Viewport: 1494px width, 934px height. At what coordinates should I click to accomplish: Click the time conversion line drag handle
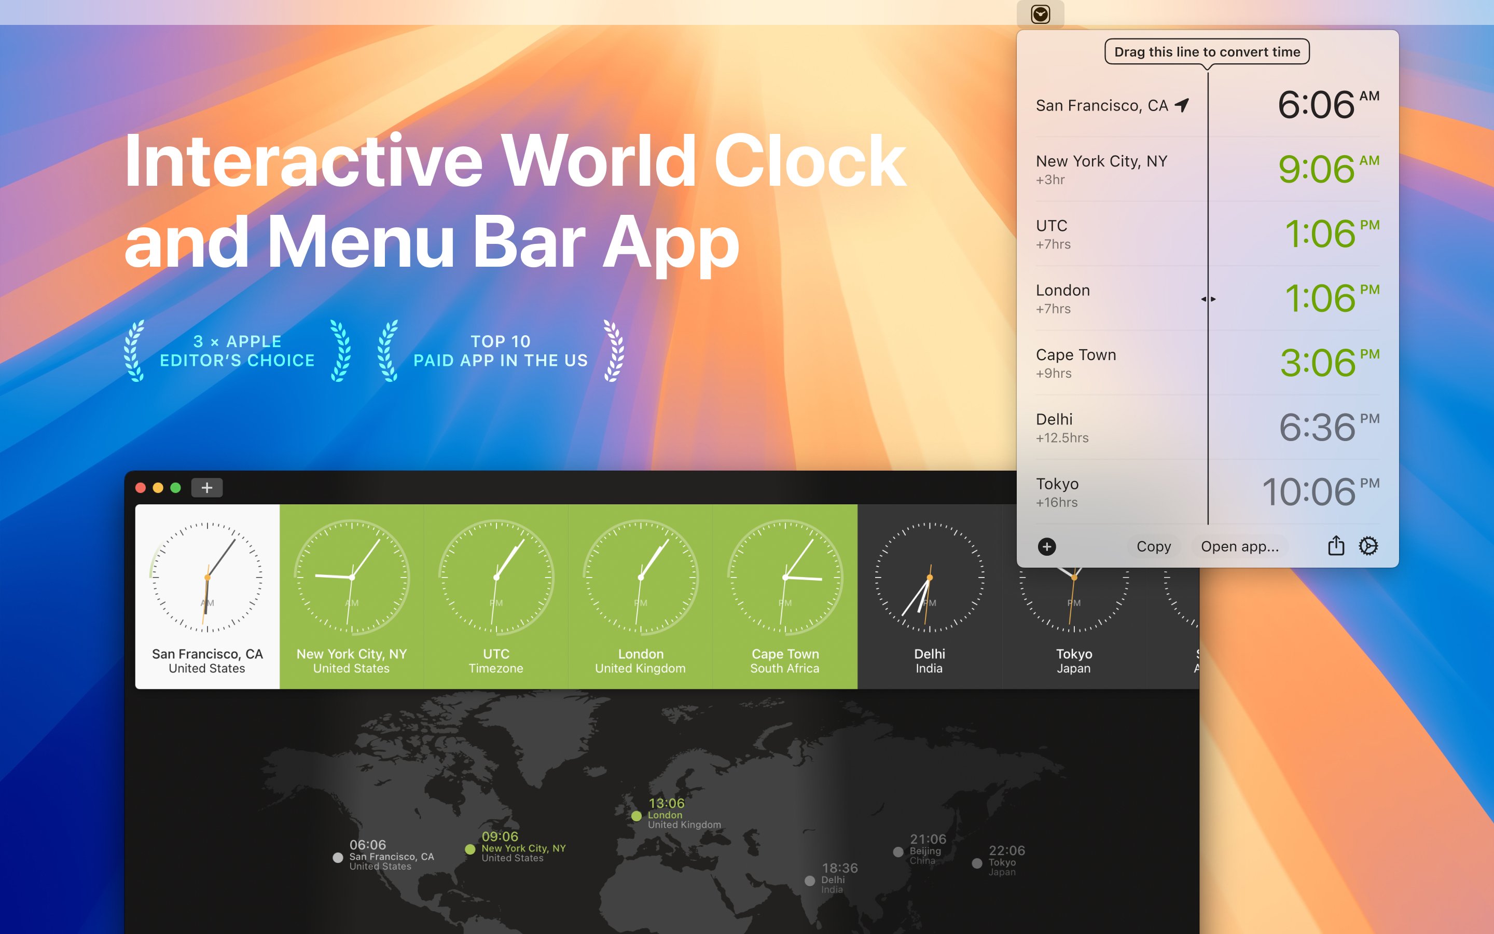[1208, 299]
